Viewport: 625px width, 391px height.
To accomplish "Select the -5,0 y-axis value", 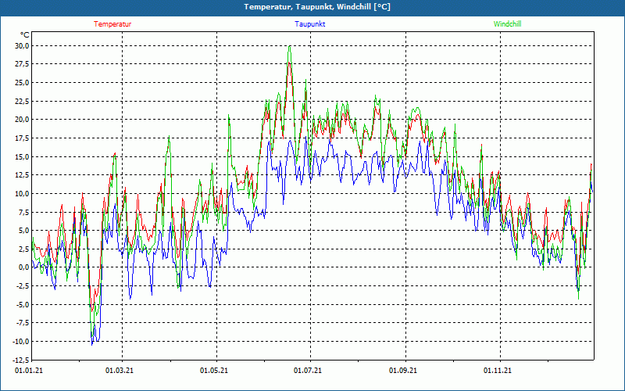I will tap(23, 304).
